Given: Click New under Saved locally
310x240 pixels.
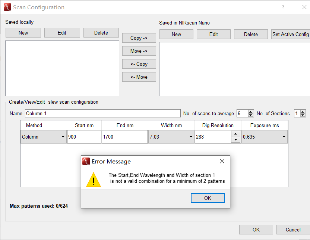Looking at the screenshot, I should pyautogui.click(x=23, y=33).
